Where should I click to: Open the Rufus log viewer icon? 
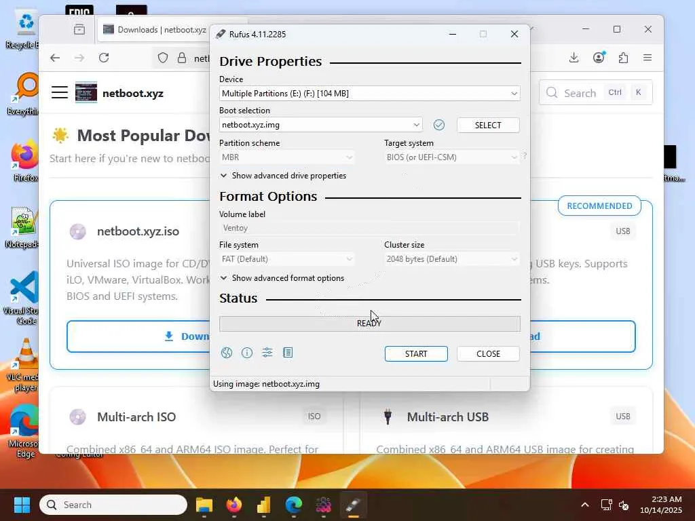tap(288, 353)
